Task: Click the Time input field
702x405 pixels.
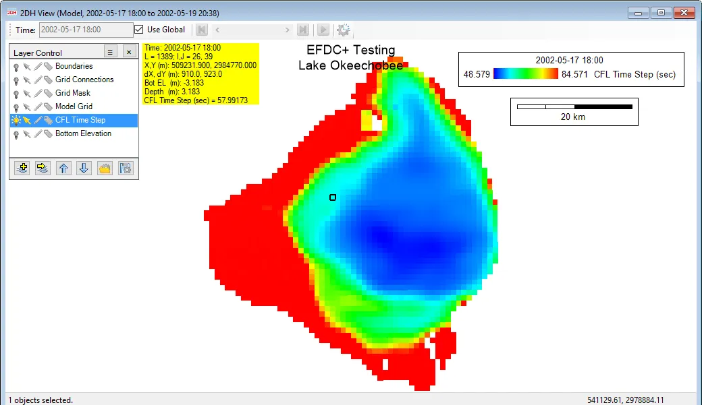Action: [87, 29]
